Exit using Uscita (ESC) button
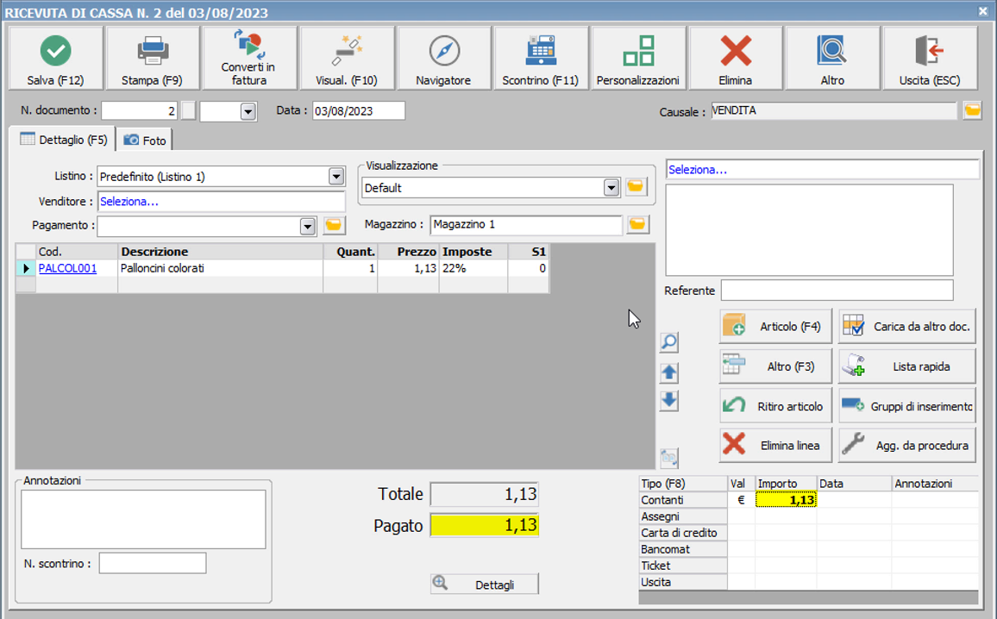This screenshot has height=619, width=997. (931, 58)
